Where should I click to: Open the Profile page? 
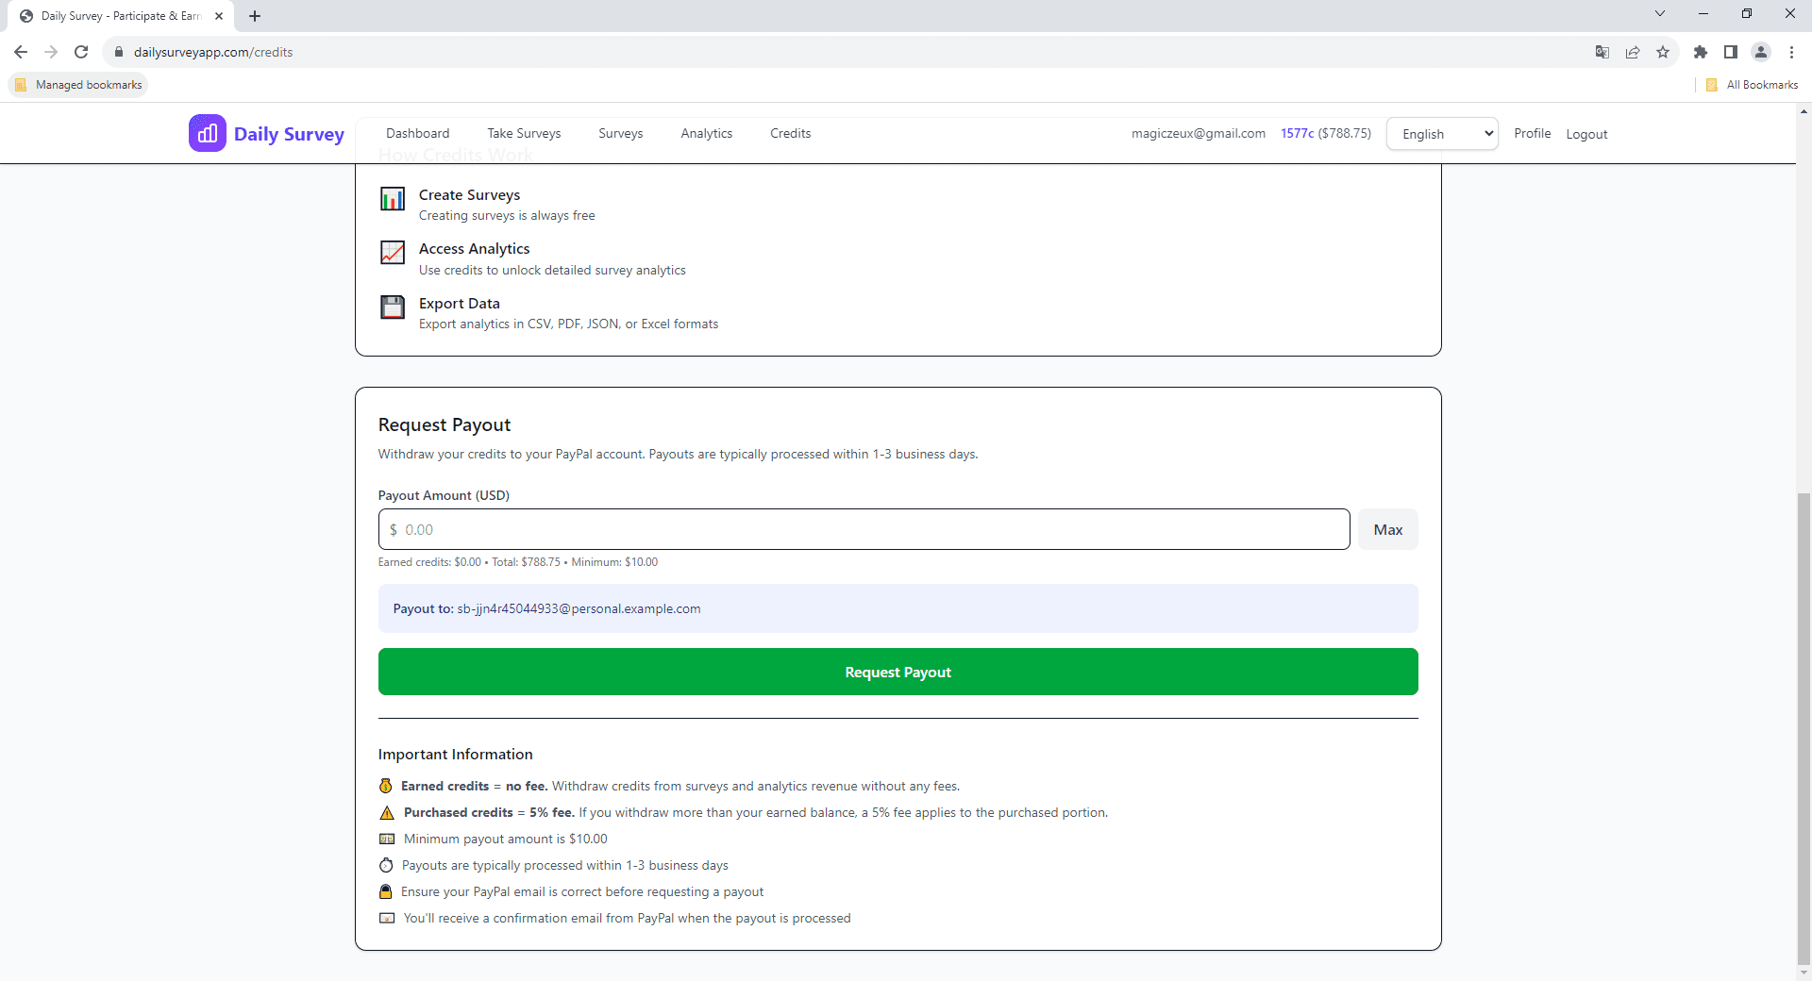point(1532,133)
